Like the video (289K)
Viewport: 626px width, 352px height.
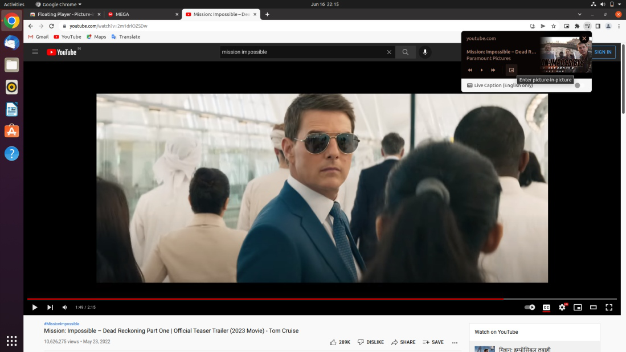tap(340, 342)
